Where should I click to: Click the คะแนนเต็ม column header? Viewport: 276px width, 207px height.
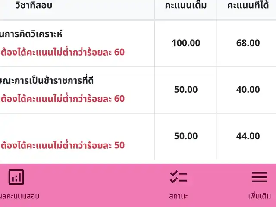click(186, 6)
